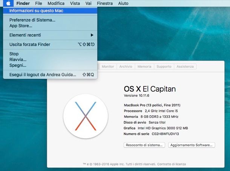The image size is (230, 171).
Task: Switch to the Archivio tab
Action: 126,67
